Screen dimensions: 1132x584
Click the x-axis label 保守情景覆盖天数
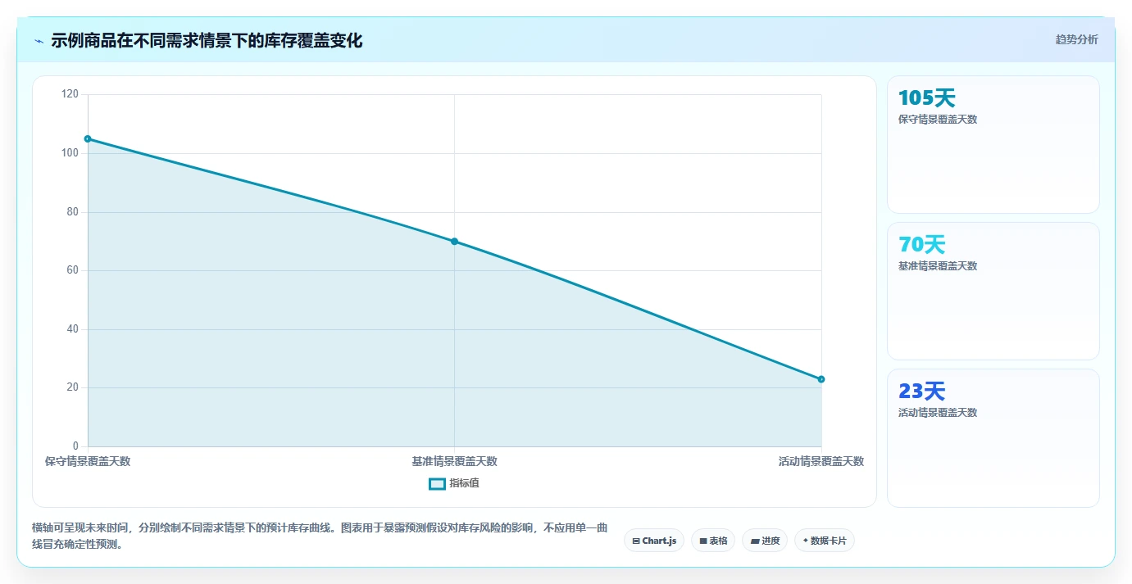pos(88,461)
